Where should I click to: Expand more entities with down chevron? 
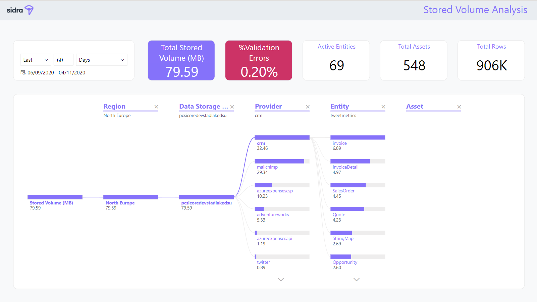coord(357,280)
